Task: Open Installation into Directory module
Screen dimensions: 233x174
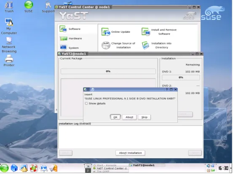Action: pos(157,45)
